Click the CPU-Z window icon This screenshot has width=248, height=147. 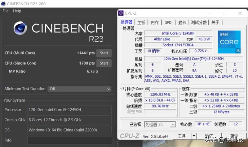[x=121, y=13]
